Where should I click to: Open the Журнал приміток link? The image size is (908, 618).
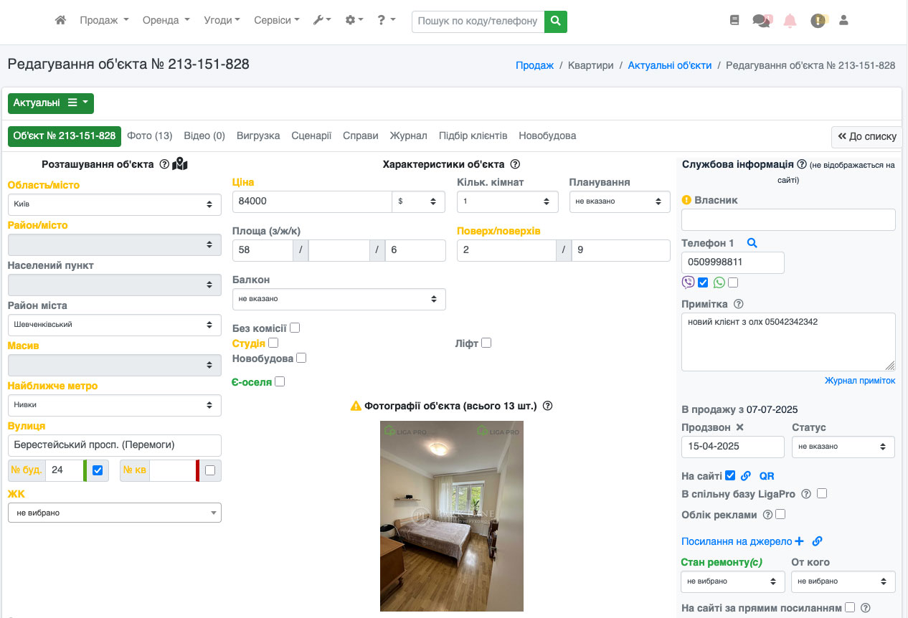(859, 381)
